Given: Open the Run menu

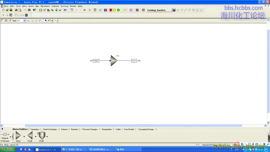Looking at the screenshot, I should tap(37, 6).
